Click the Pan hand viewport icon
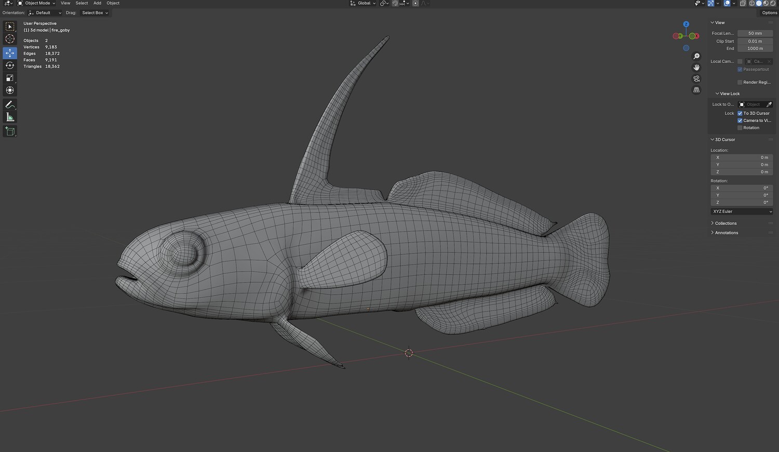 pos(696,68)
